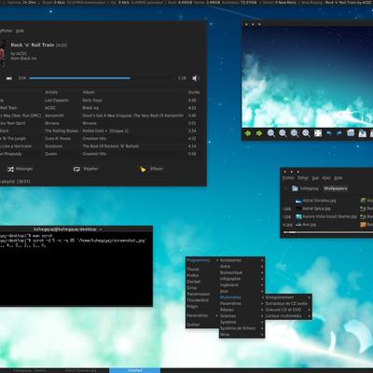Open Gravure CD et DVD entry
This screenshot has height=373, width=373.
click(x=288, y=310)
